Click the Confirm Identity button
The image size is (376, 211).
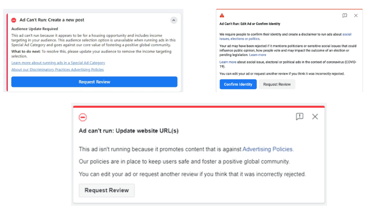pos(238,84)
